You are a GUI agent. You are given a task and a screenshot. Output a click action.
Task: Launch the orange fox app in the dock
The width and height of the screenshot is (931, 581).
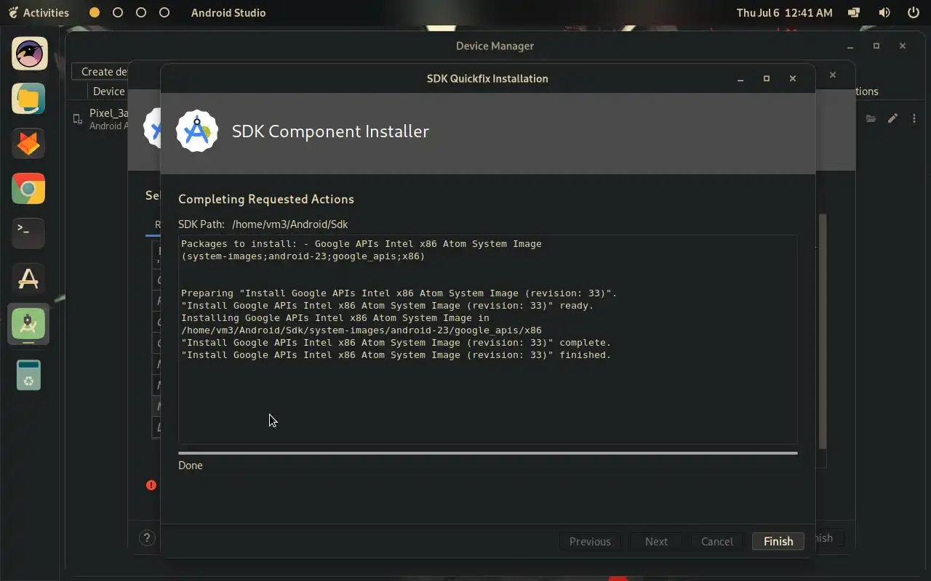coord(29,144)
